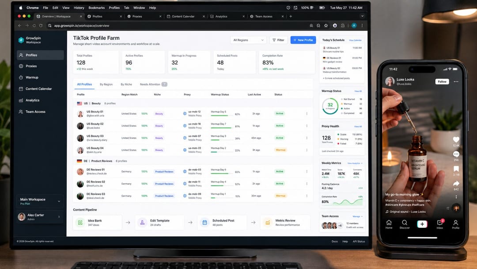Click the GrowSpin logo icon

21,40
